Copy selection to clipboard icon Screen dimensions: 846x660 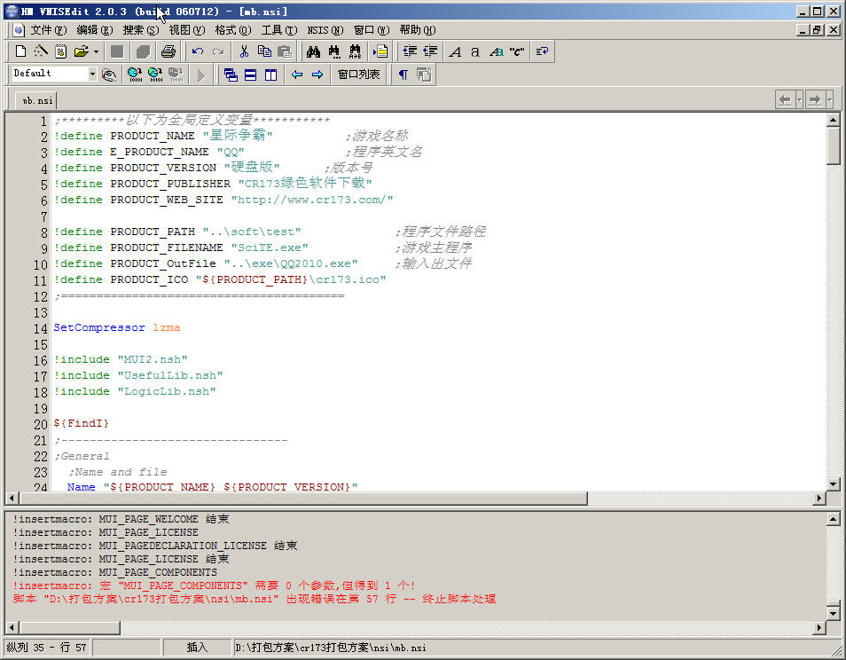pyautogui.click(x=264, y=51)
